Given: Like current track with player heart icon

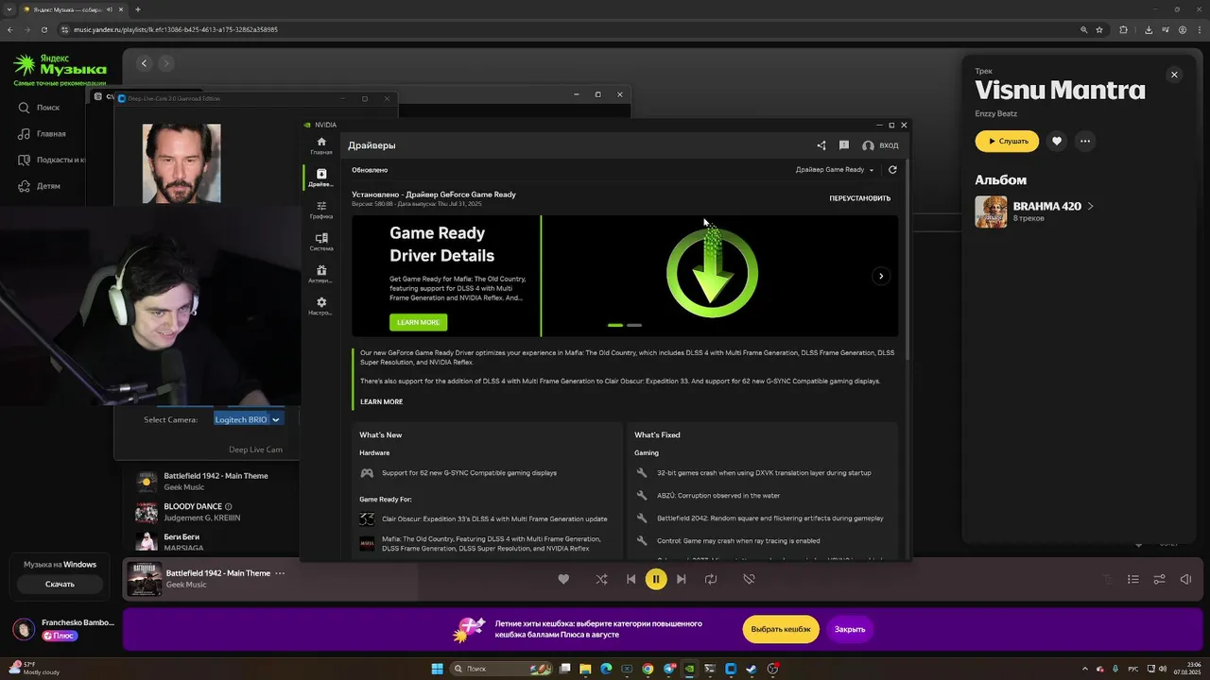Looking at the screenshot, I should pos(563,579).
